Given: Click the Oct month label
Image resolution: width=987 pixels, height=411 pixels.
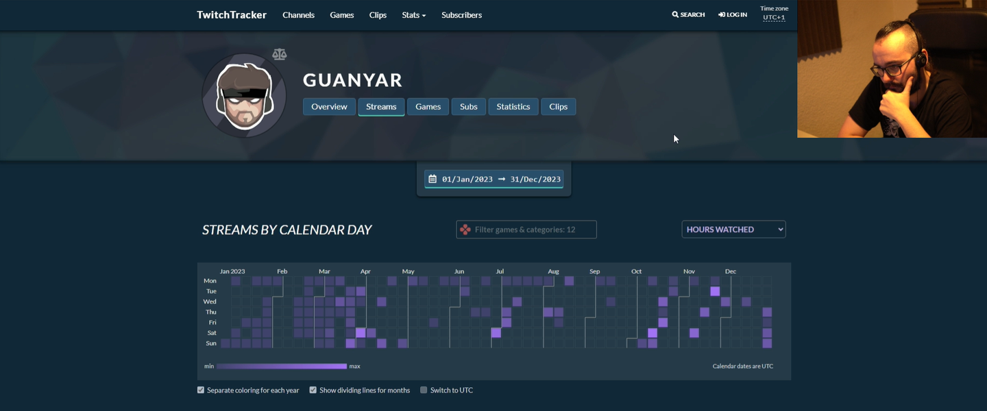Looking at the screenshot, I should 637,271.
